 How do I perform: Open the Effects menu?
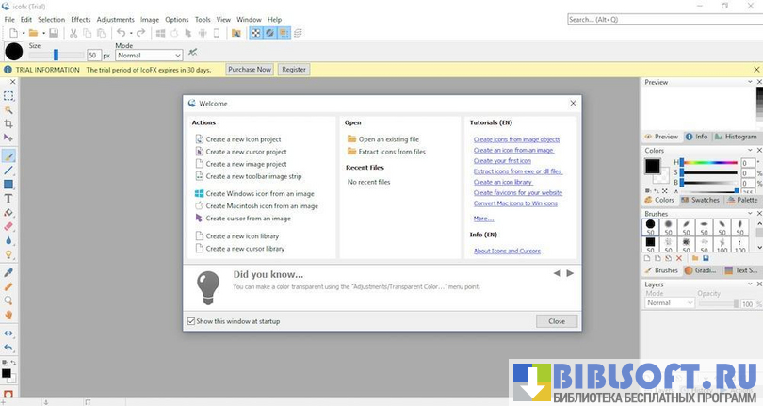pyautogui.click(x=81, y=19)
